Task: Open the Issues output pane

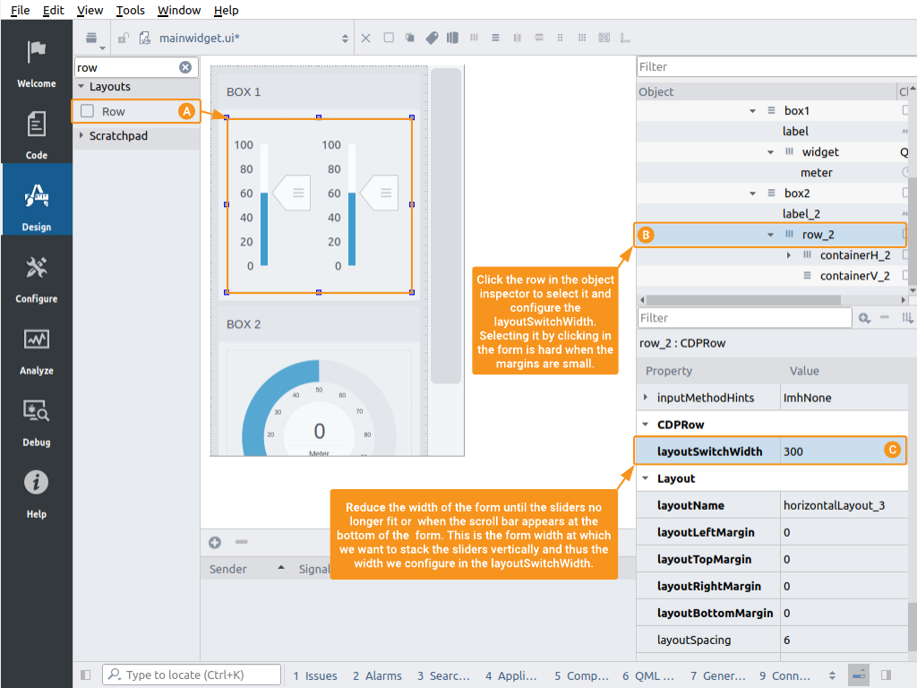Action: click(x=315, y=675)
